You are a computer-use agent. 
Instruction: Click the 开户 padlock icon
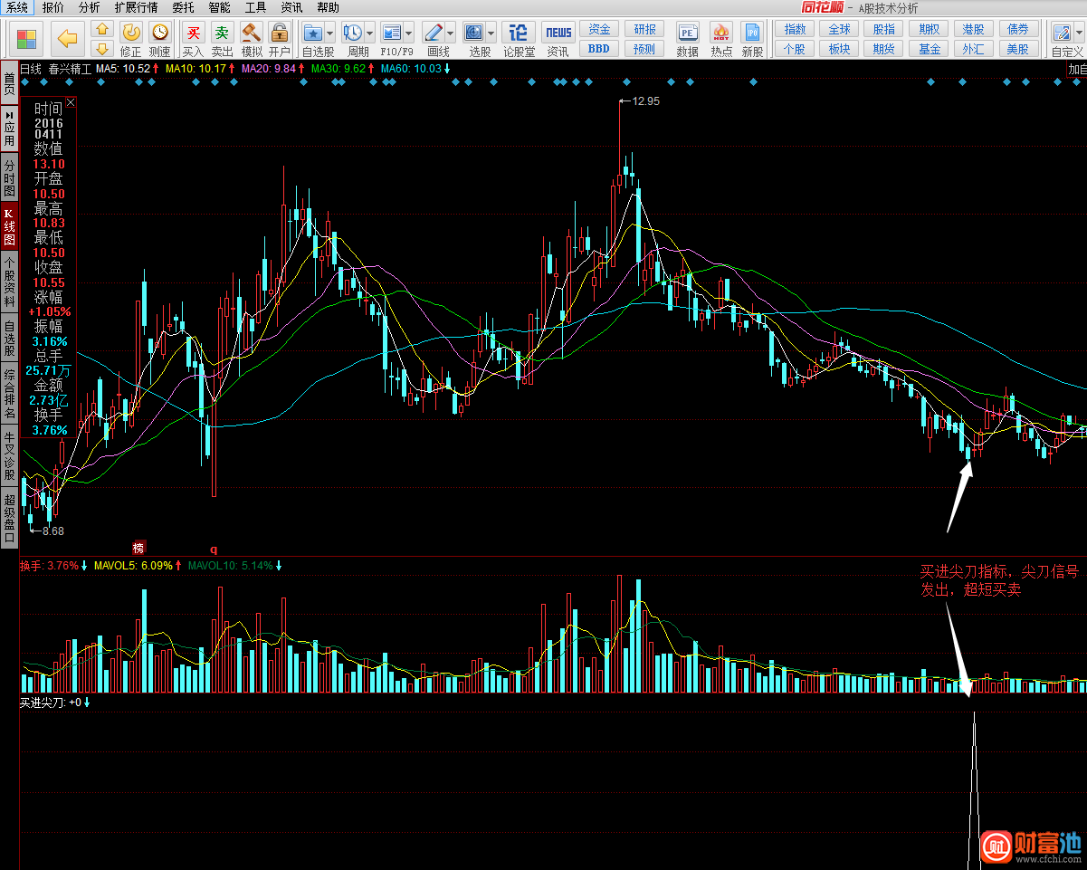279,33
